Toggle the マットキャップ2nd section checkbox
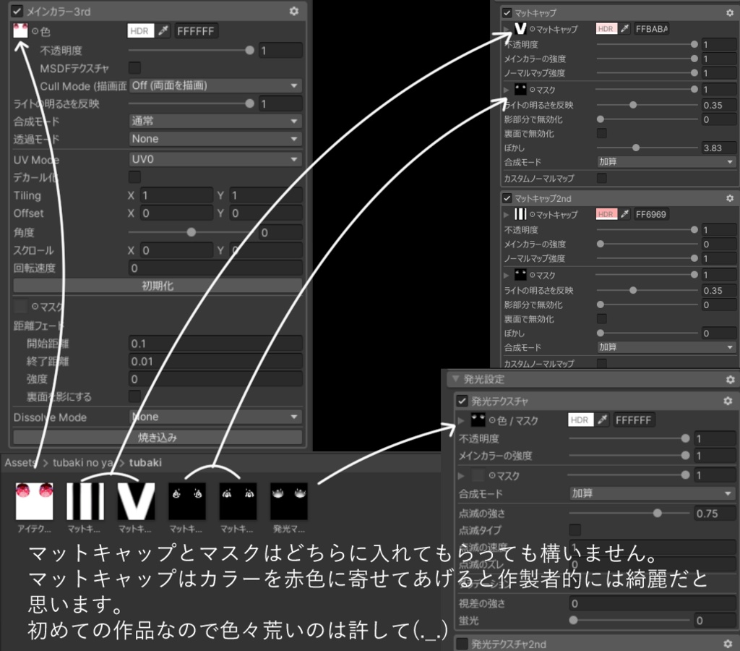This screenshot has height=651, width=740. click(507, 198)
